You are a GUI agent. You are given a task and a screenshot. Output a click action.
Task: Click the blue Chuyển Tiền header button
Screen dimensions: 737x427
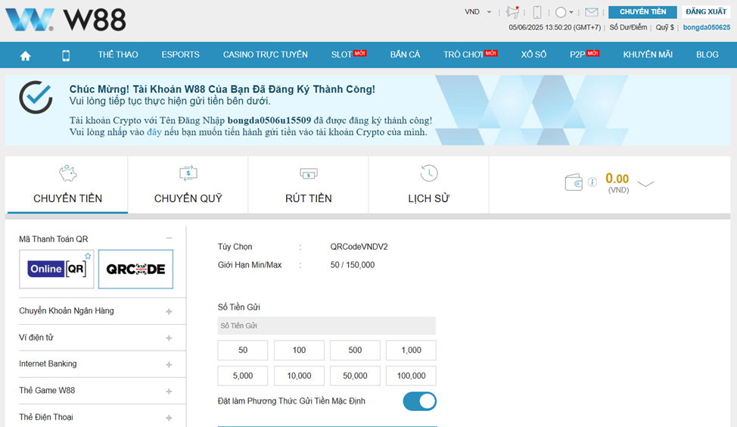coord(642,12)
